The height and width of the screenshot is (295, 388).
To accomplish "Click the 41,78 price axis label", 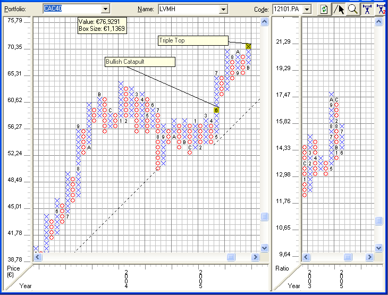I will [15, 233].
